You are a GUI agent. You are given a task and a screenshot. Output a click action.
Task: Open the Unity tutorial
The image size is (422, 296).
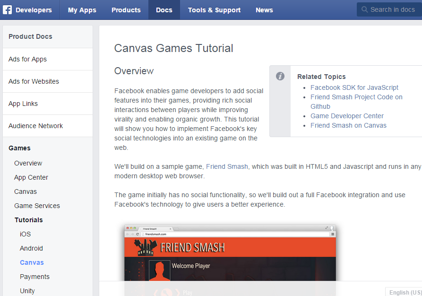coord(27,291)
